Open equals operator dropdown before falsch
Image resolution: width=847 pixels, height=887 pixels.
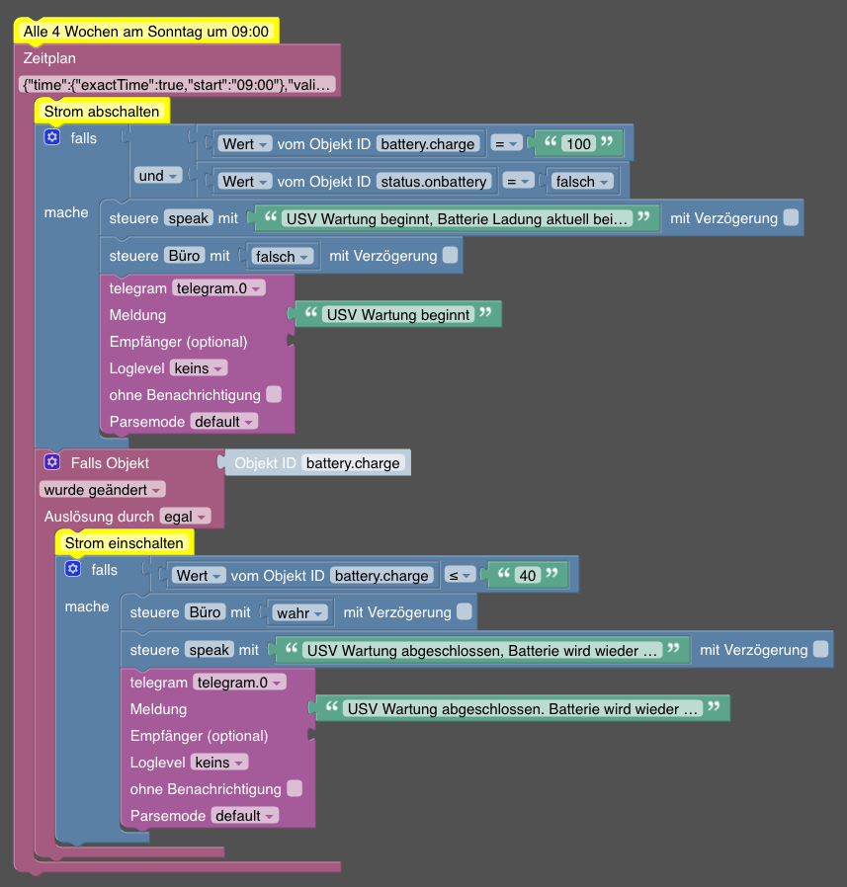coord(518,181)
